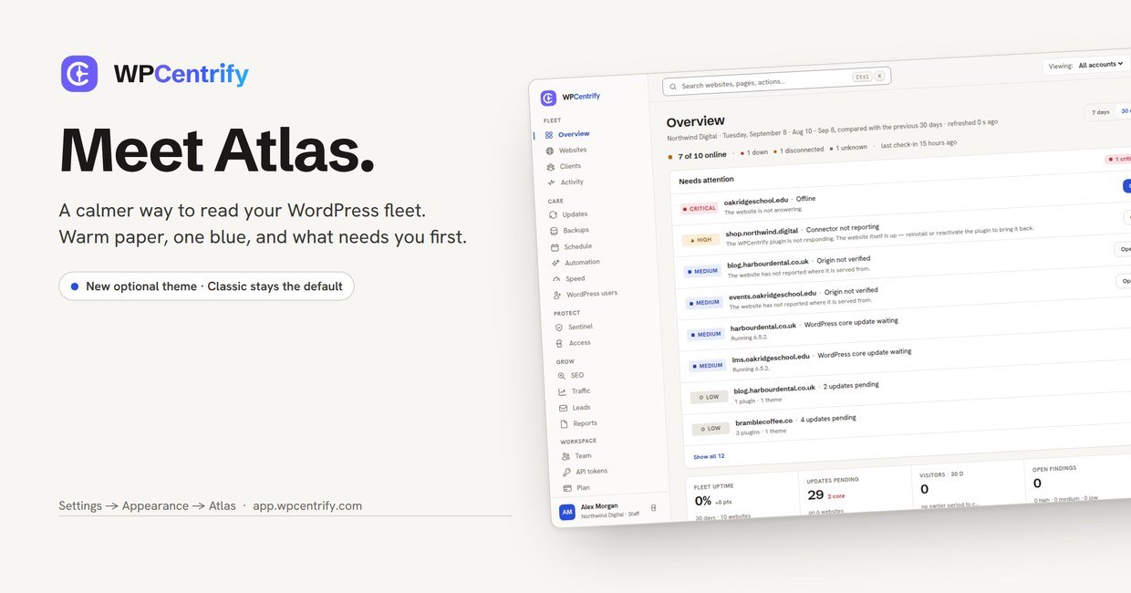Click the Overview grid icon in sidebar
The width and height of the screenshot is (1131, 593).
tap(549, 135)
